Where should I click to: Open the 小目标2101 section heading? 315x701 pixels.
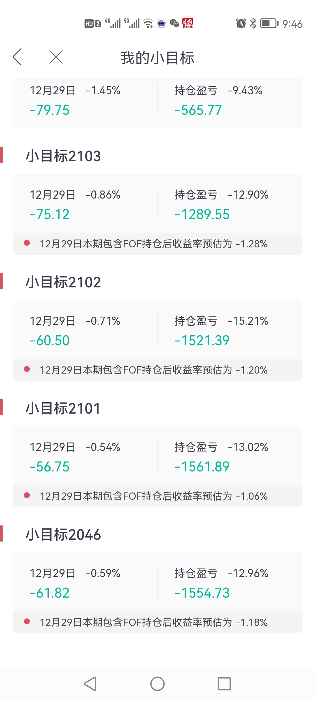pos(63,408)
